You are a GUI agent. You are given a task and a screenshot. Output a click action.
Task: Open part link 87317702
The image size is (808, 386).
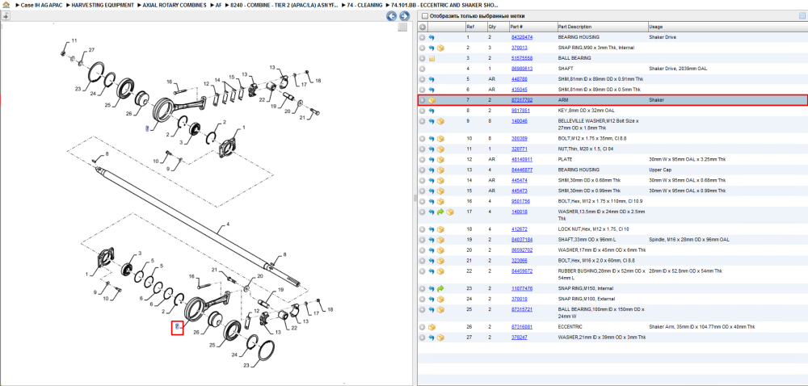521,100
